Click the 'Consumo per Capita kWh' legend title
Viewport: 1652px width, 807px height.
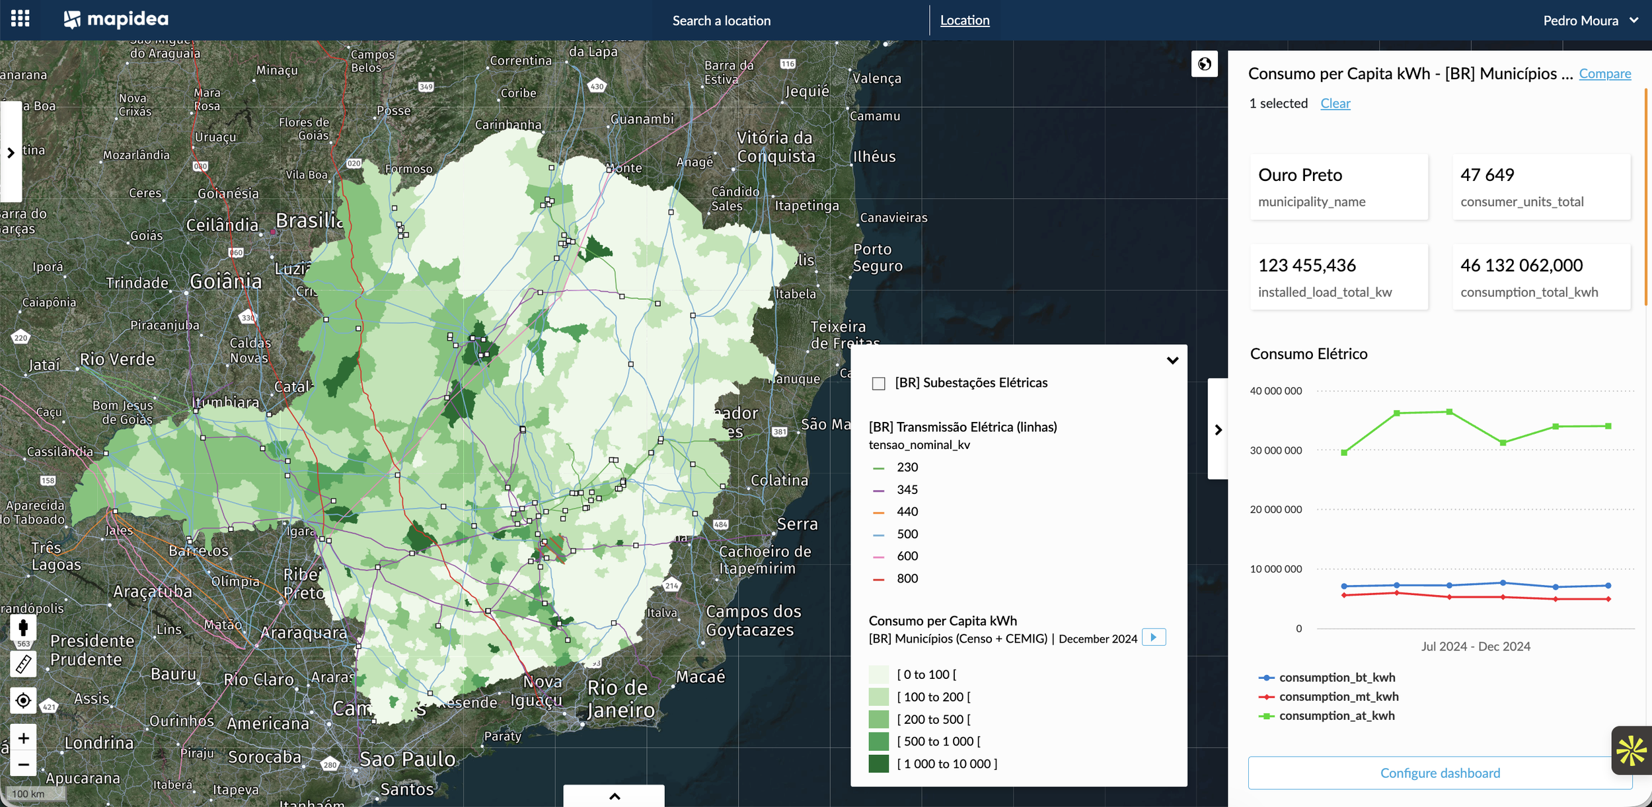(x=942, y=621)
